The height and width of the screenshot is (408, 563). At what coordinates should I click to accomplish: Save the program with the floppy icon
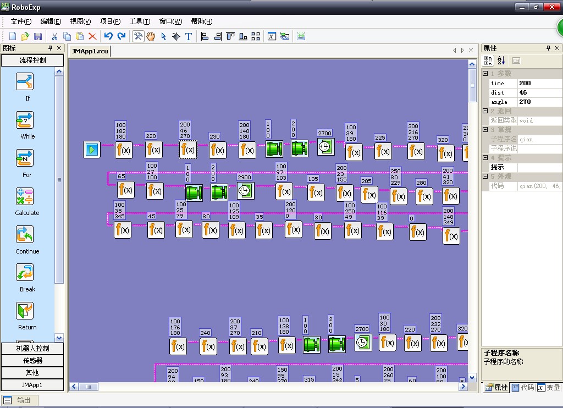pos(38,36)
